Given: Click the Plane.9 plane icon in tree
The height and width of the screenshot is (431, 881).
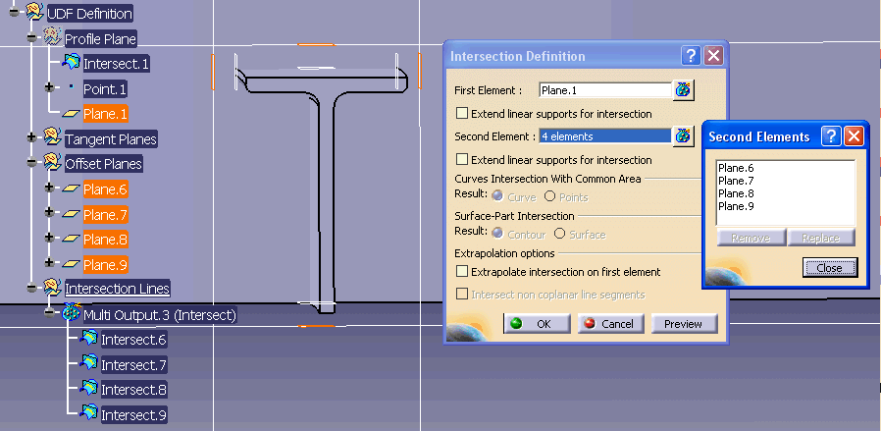Looking at the screenshot, I should [71, 263].
